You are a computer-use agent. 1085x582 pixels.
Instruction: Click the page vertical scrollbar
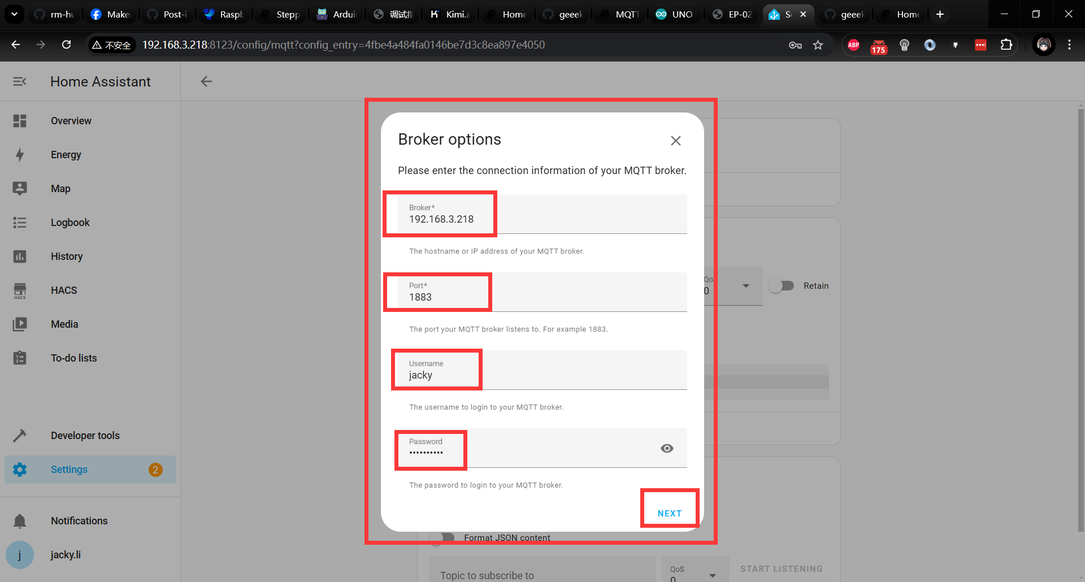(x=1080, y=320)
